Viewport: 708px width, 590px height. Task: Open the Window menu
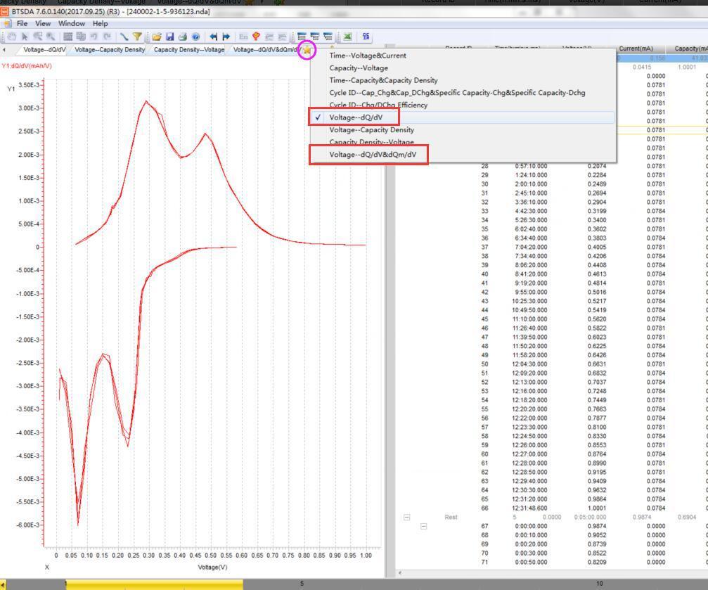(x=71, y=23)
